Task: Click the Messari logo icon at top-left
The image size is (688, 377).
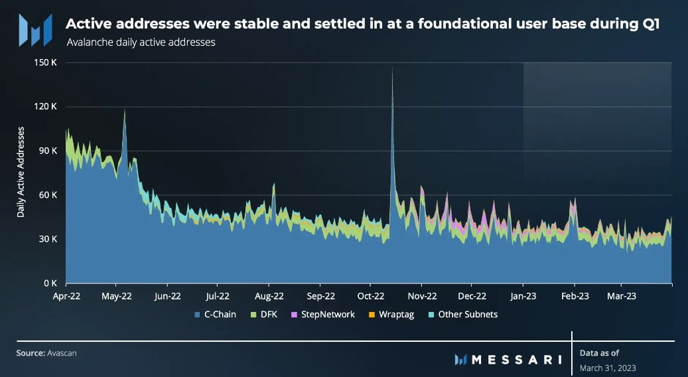Action: 36,30
